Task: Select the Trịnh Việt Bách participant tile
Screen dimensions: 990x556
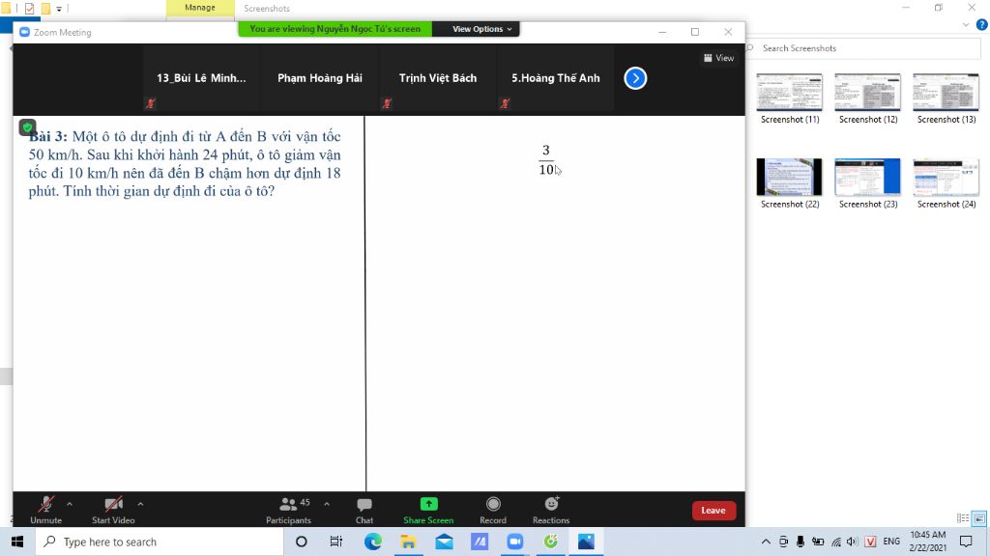Action: coord(438,78)
